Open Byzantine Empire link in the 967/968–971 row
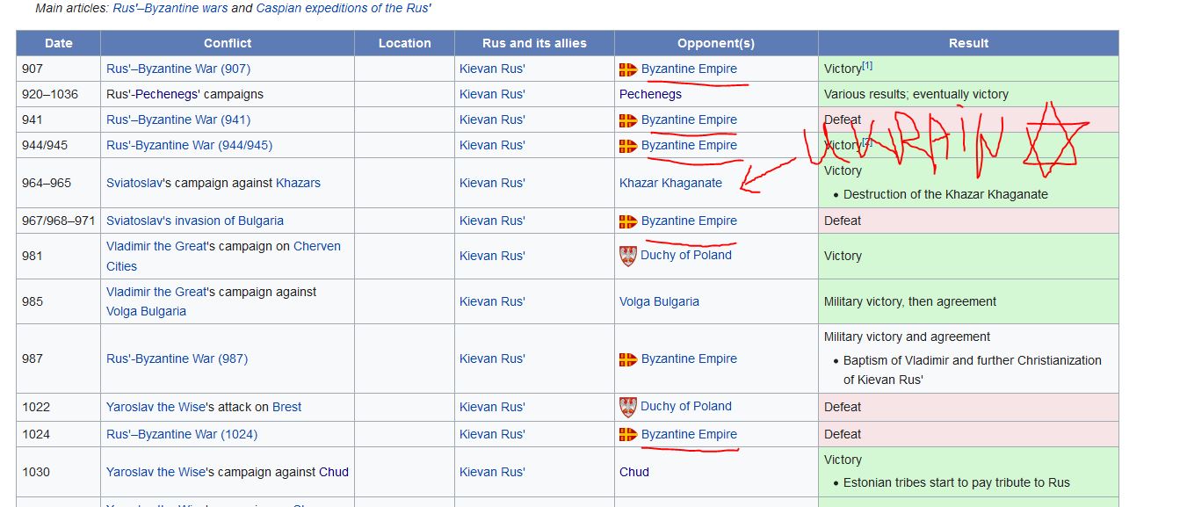Viewport: 1187px width, 507px height. pos(689,221)
